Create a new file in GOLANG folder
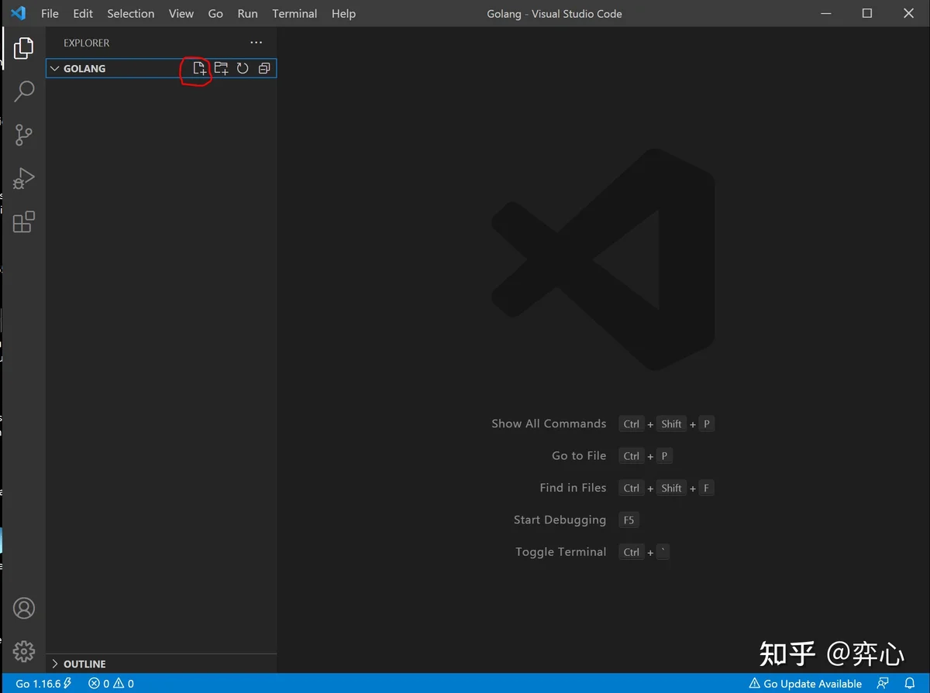The width and height of the screenshot is (930, 693). coord(200,68)
